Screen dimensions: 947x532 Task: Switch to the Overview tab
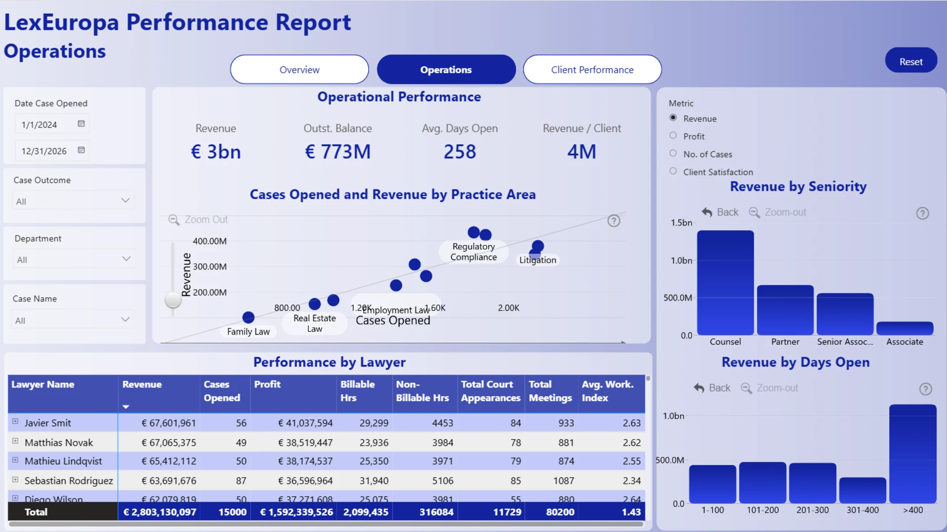pos(299,69)
